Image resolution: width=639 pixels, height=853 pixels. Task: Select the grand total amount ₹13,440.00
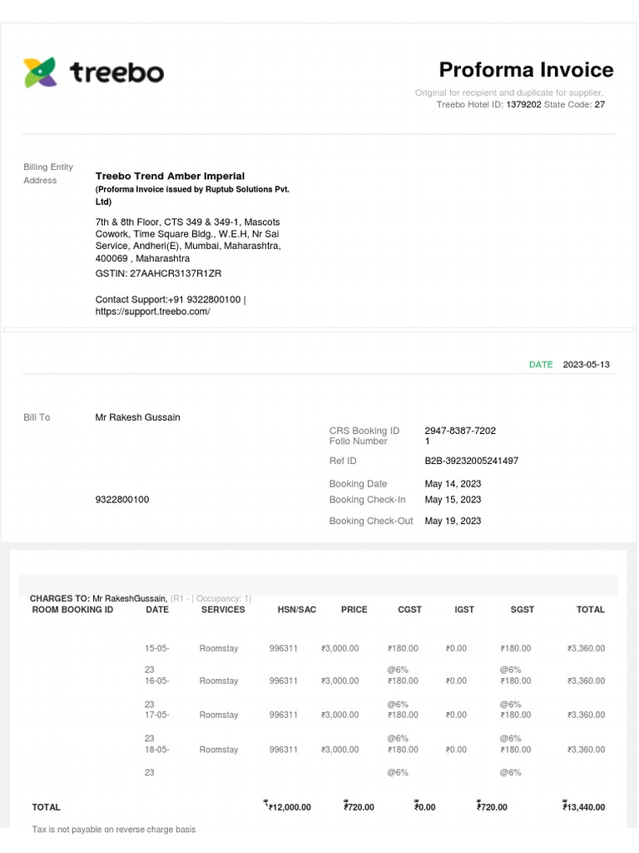click(585, 807)
